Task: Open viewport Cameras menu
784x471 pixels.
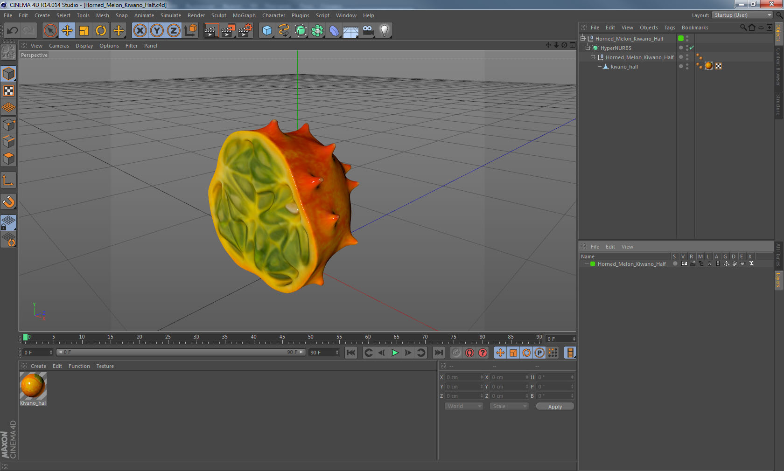Action: (59, 46)
